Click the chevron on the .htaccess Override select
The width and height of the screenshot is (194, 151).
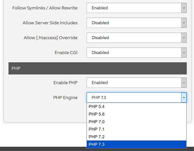pos(184,38)
